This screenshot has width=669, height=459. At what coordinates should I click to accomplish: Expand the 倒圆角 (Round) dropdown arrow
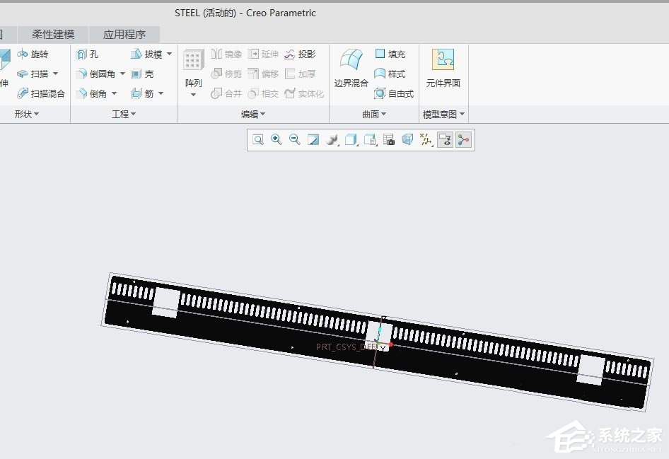point(121,73)
